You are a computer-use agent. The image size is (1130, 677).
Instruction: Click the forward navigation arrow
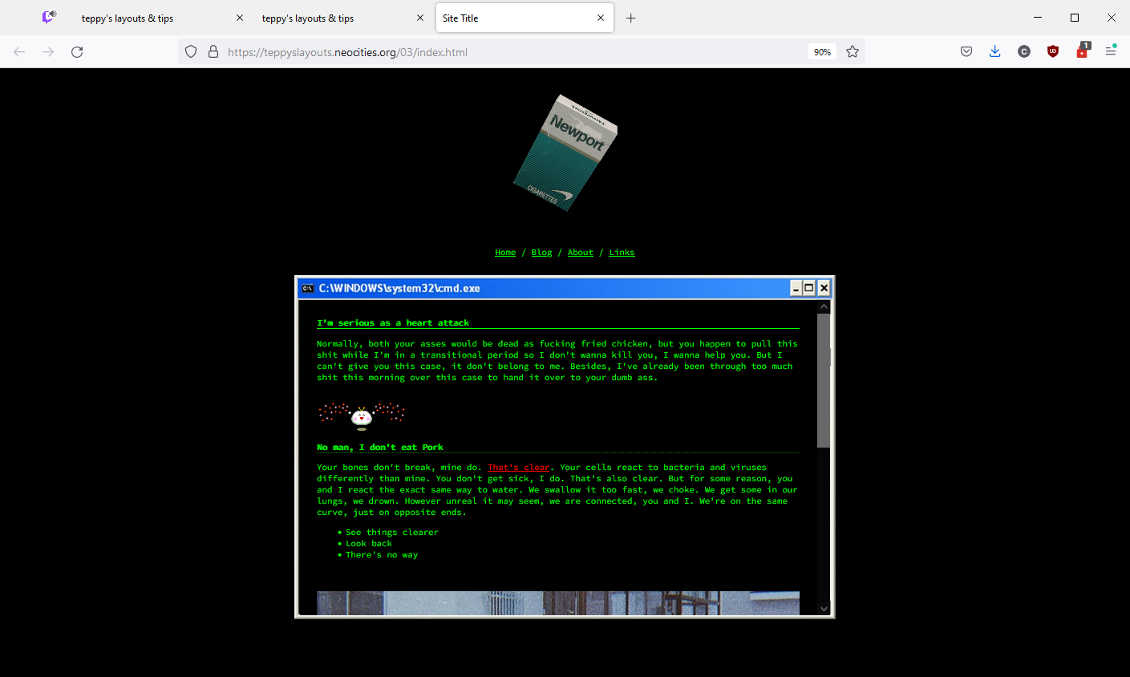click(x=48, y=51)
